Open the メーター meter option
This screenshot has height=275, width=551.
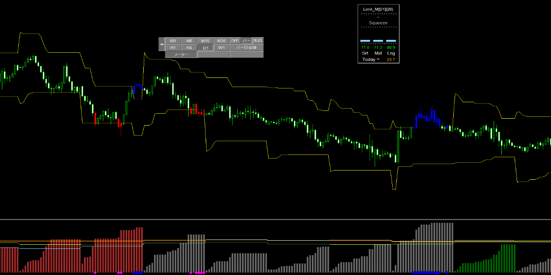(181, 55)
